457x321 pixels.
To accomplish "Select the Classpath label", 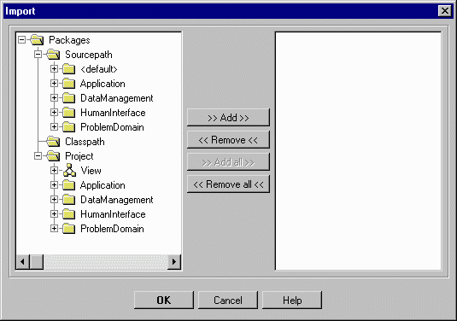I will coord(85,142).
